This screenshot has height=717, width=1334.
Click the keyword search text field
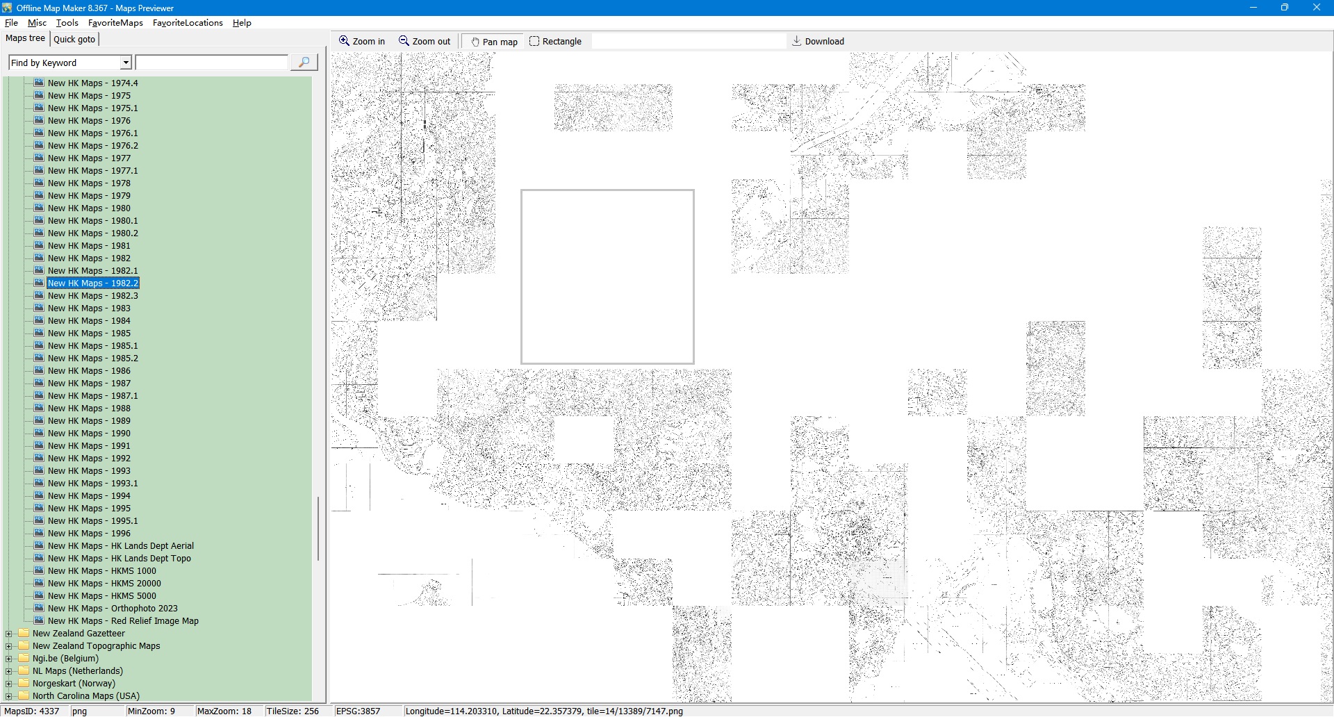coord(211,63)
